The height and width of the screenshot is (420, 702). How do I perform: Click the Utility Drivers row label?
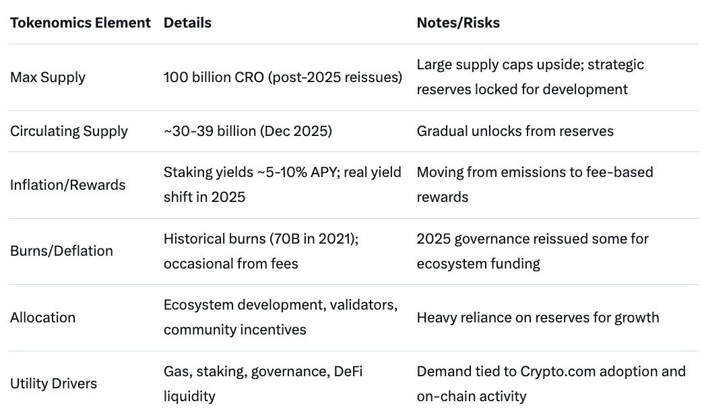[x=53, y=384]
